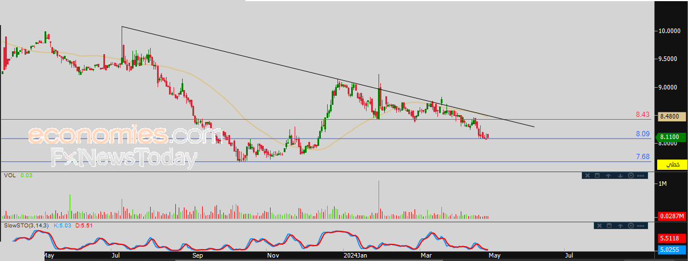Screen dimensions: 688x261
Task: Maximize the VOL indicator panel
Action: click(x=597, y=176)
